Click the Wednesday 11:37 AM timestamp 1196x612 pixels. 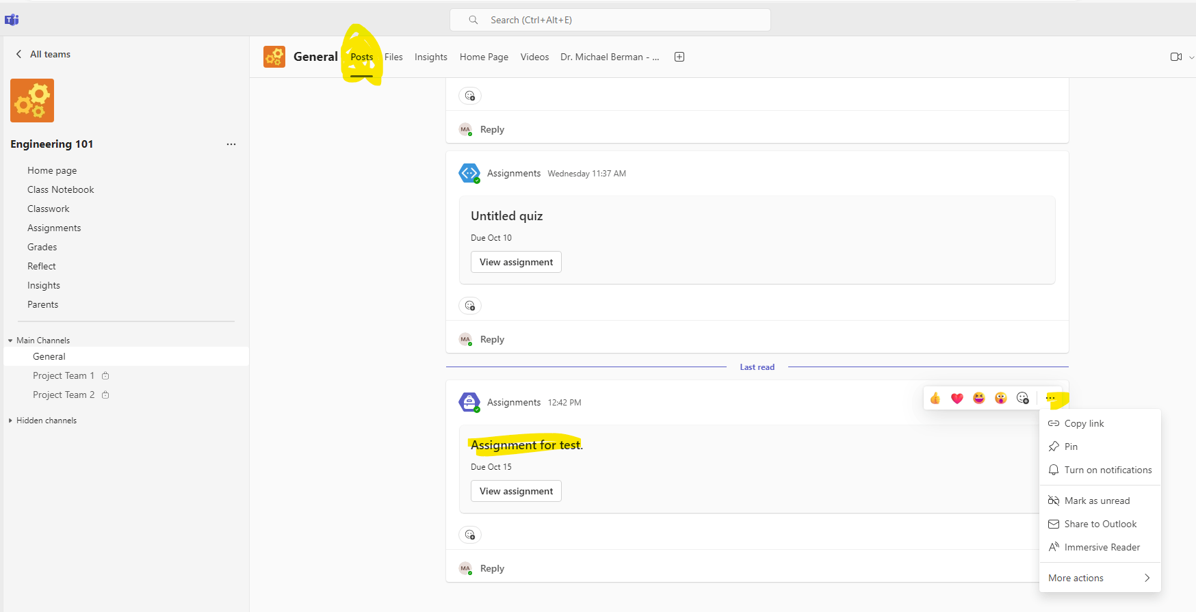pyautogui.click(x=587, y=174)
